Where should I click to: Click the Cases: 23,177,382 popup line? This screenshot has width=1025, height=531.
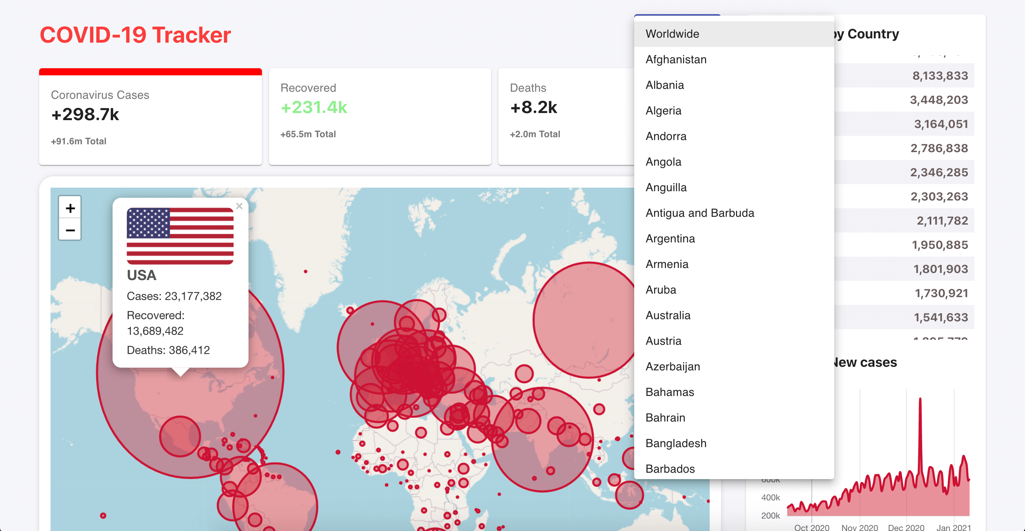(174, 296)
